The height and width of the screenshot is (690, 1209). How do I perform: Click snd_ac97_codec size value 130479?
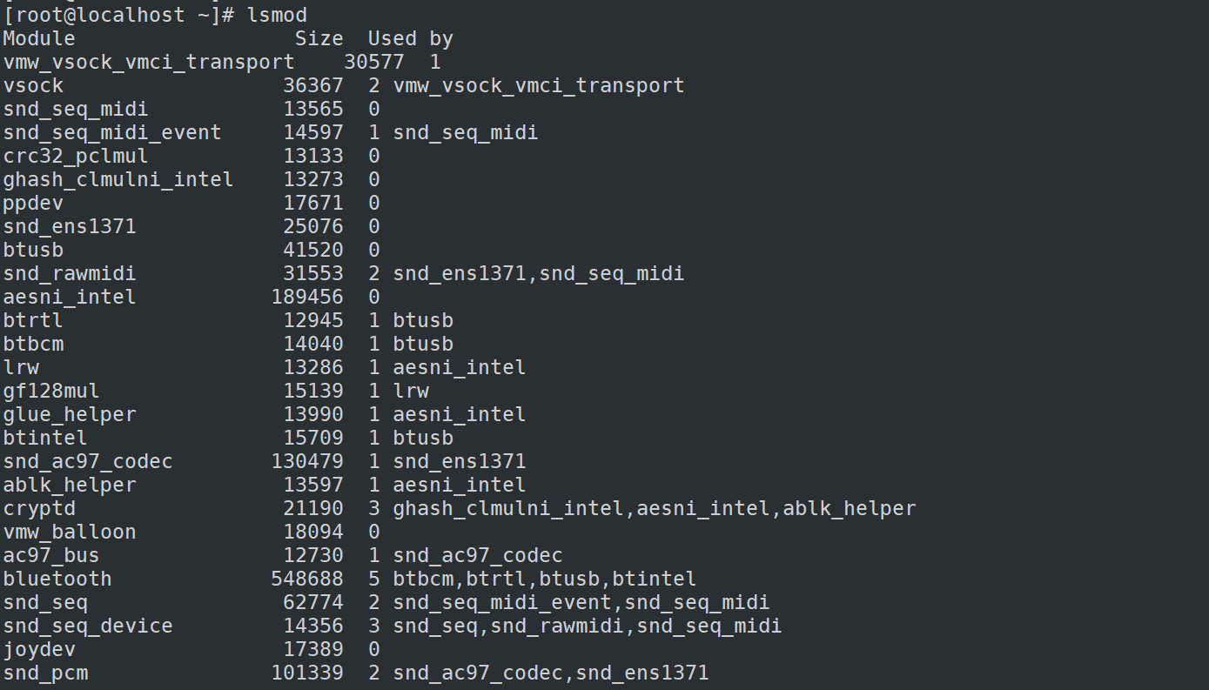(x=307, y=461)
